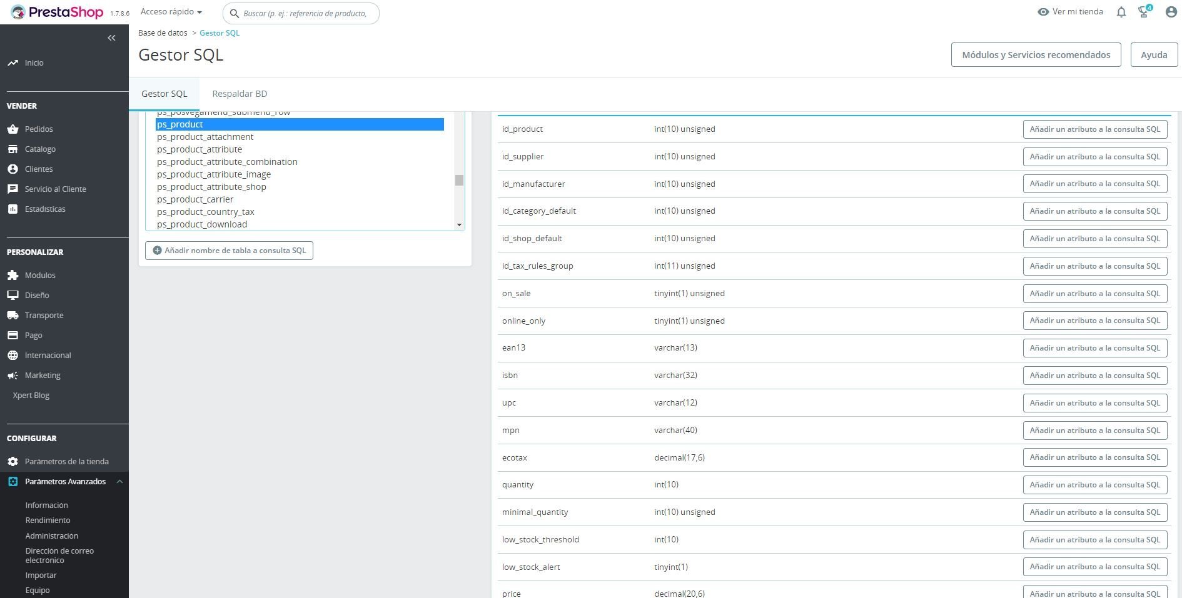Image resolution: width=1182 pixels, height=598 pixels.
Task: Open the Importar submenu item
Action: click(41, 576)
